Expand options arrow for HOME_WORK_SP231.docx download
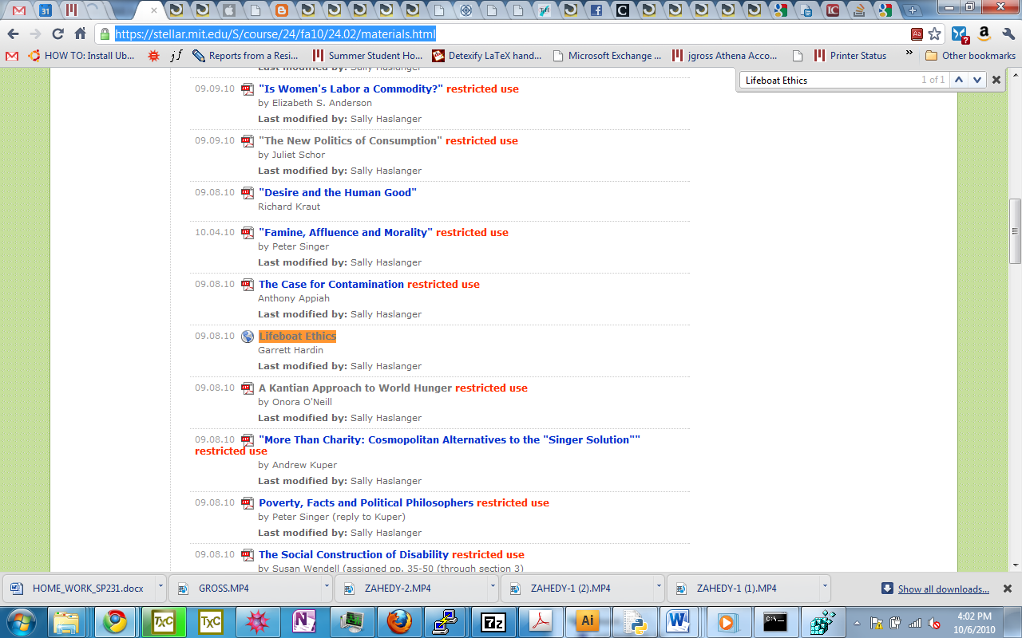This screenshot has width=1022, height=638. 160,588
